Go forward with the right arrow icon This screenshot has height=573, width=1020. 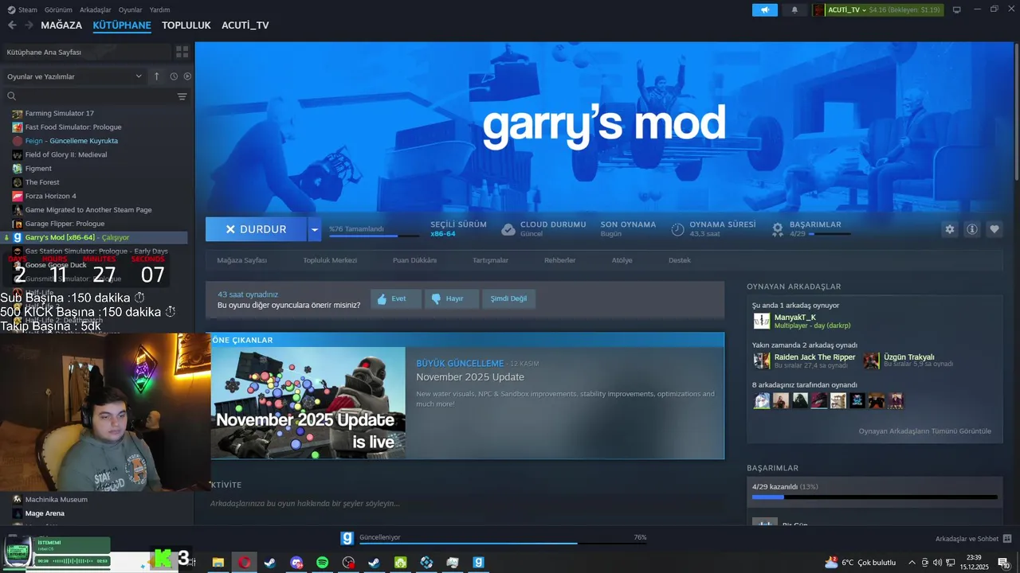point(29,25)
